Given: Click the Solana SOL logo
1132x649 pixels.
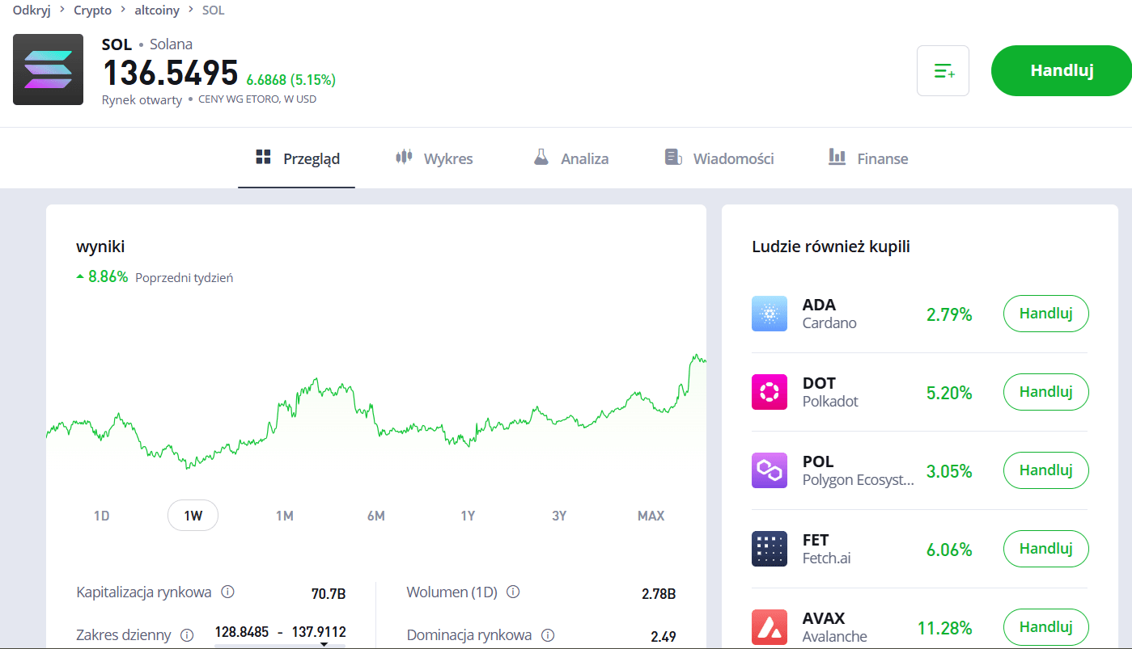Looking at the screenshot, I should point(48,70).
